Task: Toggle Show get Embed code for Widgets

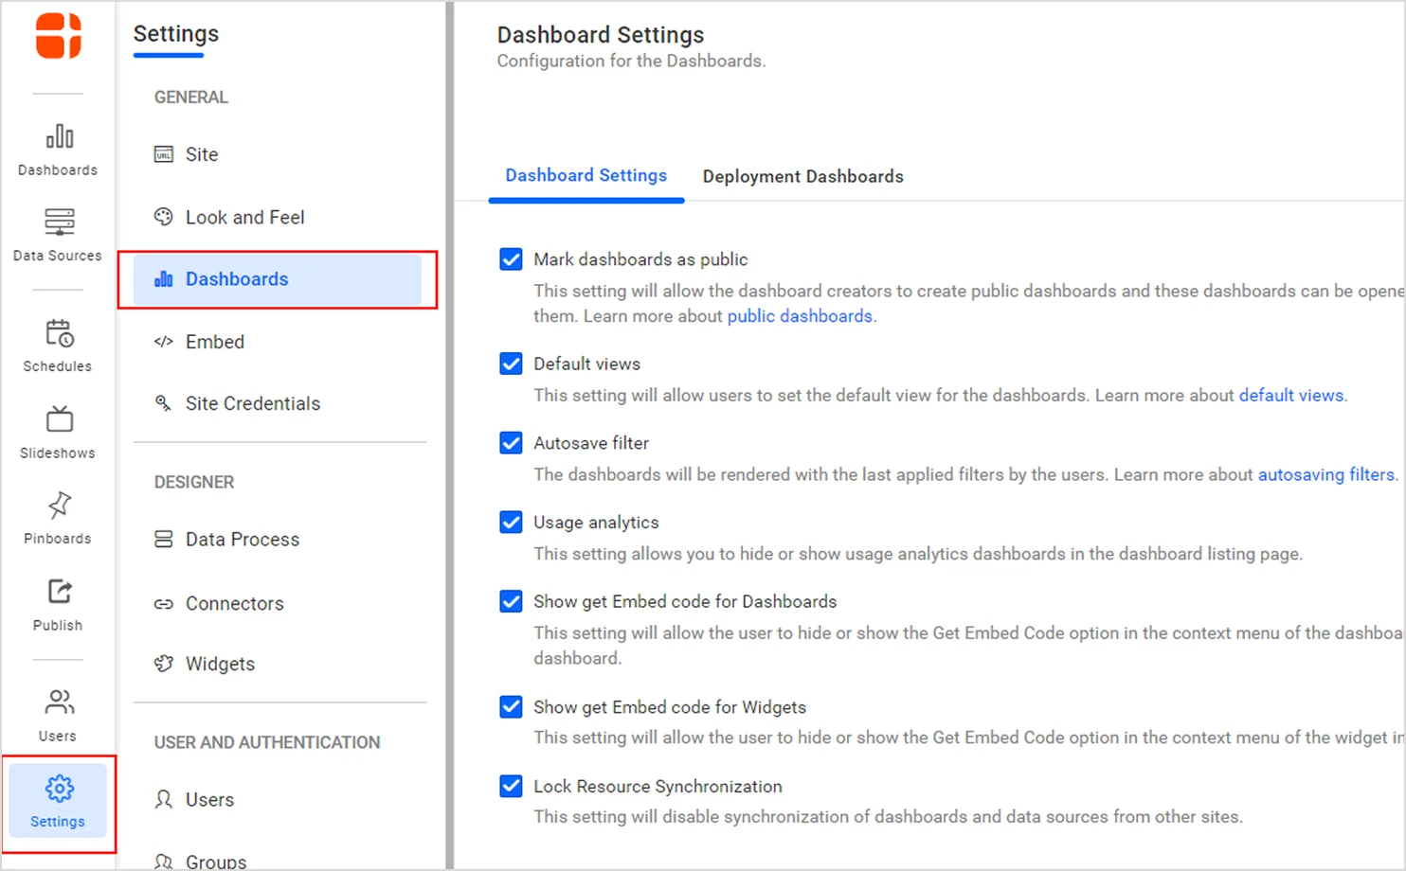Action: coord(511,706)
